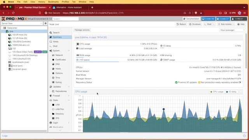Open Documentation
The image size is (249, 140).
click(x=191, y=19)
